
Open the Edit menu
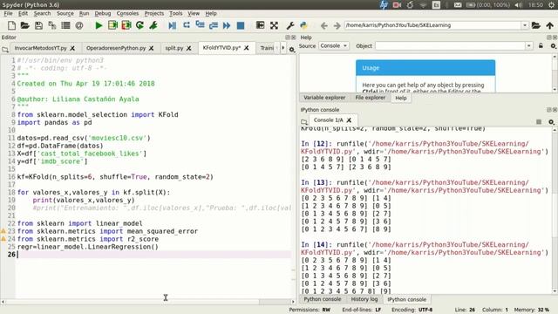(23, 13)
